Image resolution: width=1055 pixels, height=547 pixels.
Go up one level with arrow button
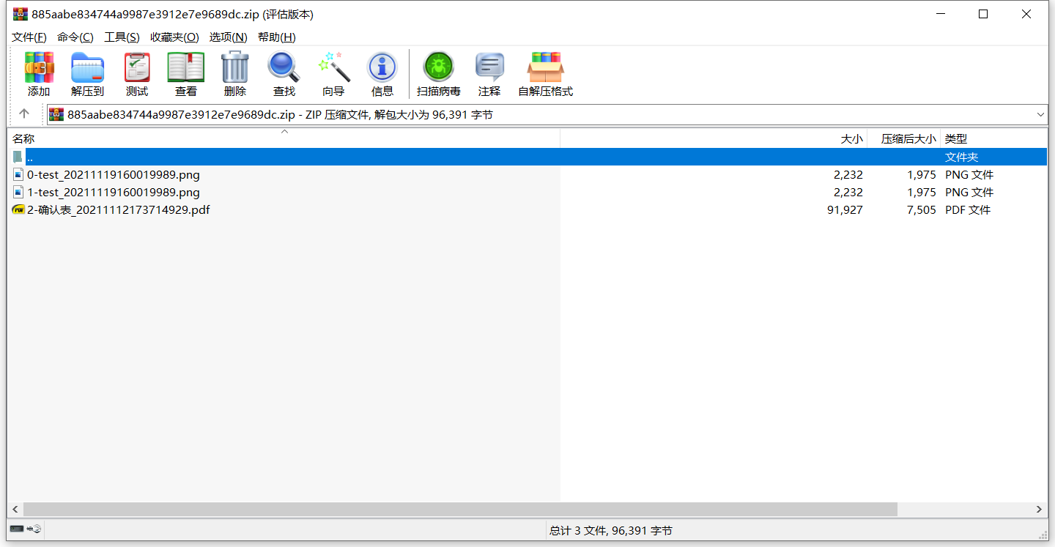tap(24, 114)
